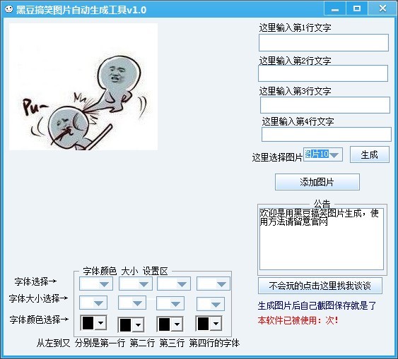Click the second line text input field
The width and height of the screenshot is (398, 359).
(x=323, y=73)
